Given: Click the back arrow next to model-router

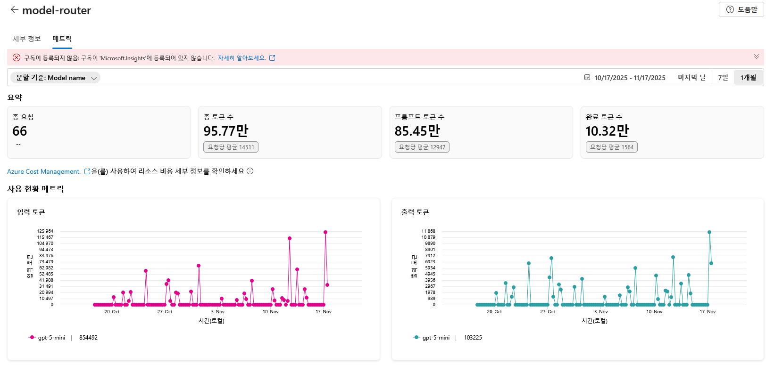Looking at the screenshot, I should click(14, 10).
